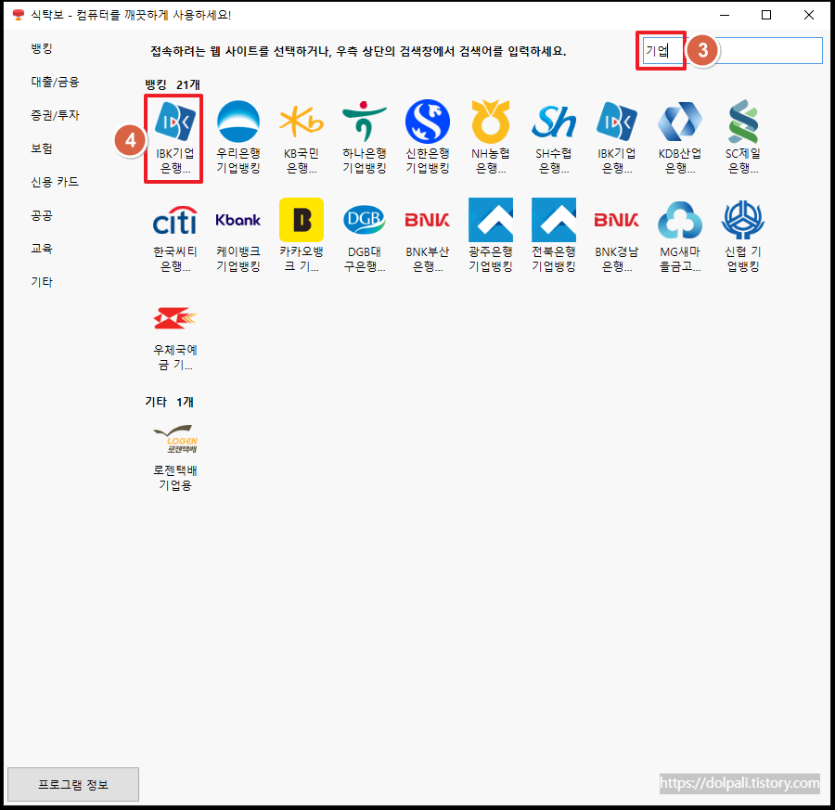835x810 pixels.
Task: Open SC제일 은행
Action: click(742, 135)
